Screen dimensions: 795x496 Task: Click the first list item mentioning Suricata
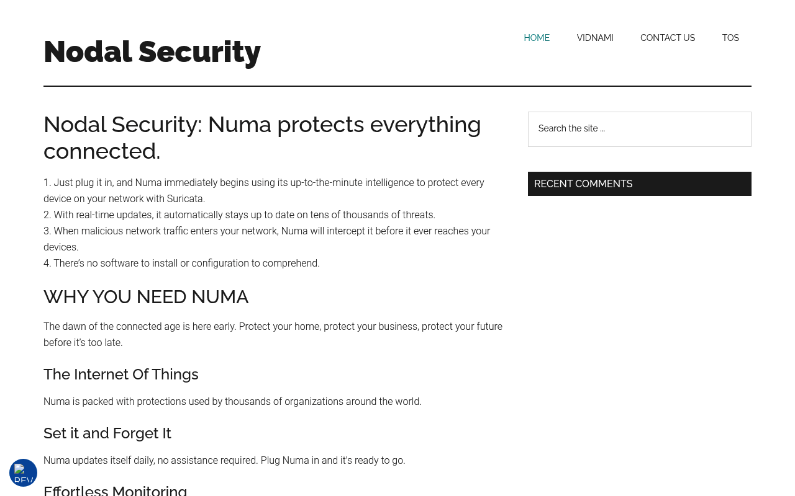coord(264,190)
